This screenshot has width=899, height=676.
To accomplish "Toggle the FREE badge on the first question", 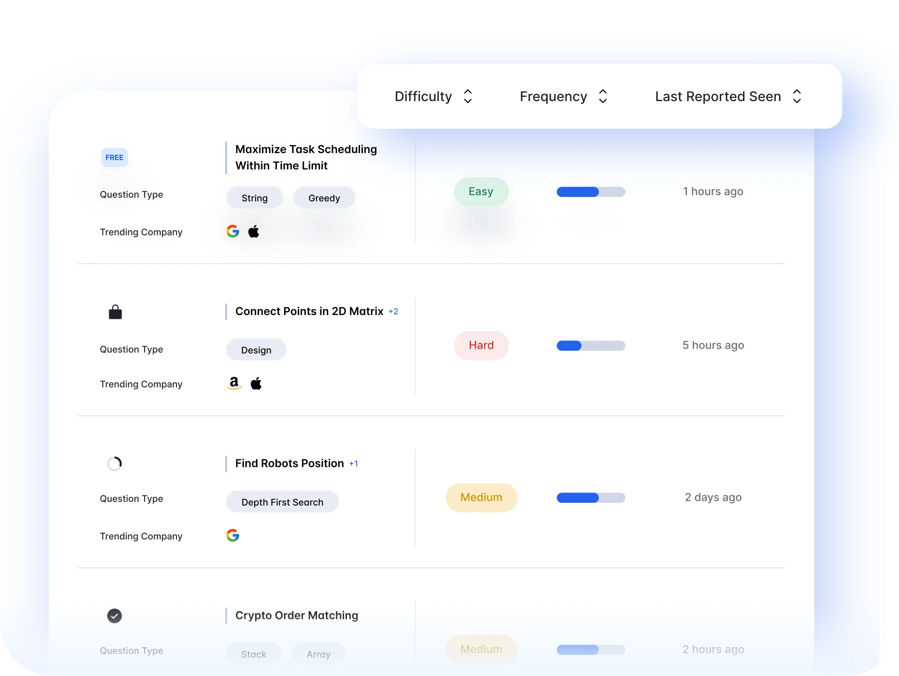I will (114, 157).
